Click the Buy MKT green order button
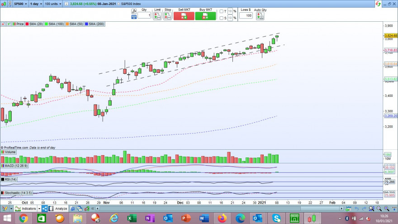 (x=205, y=16)
